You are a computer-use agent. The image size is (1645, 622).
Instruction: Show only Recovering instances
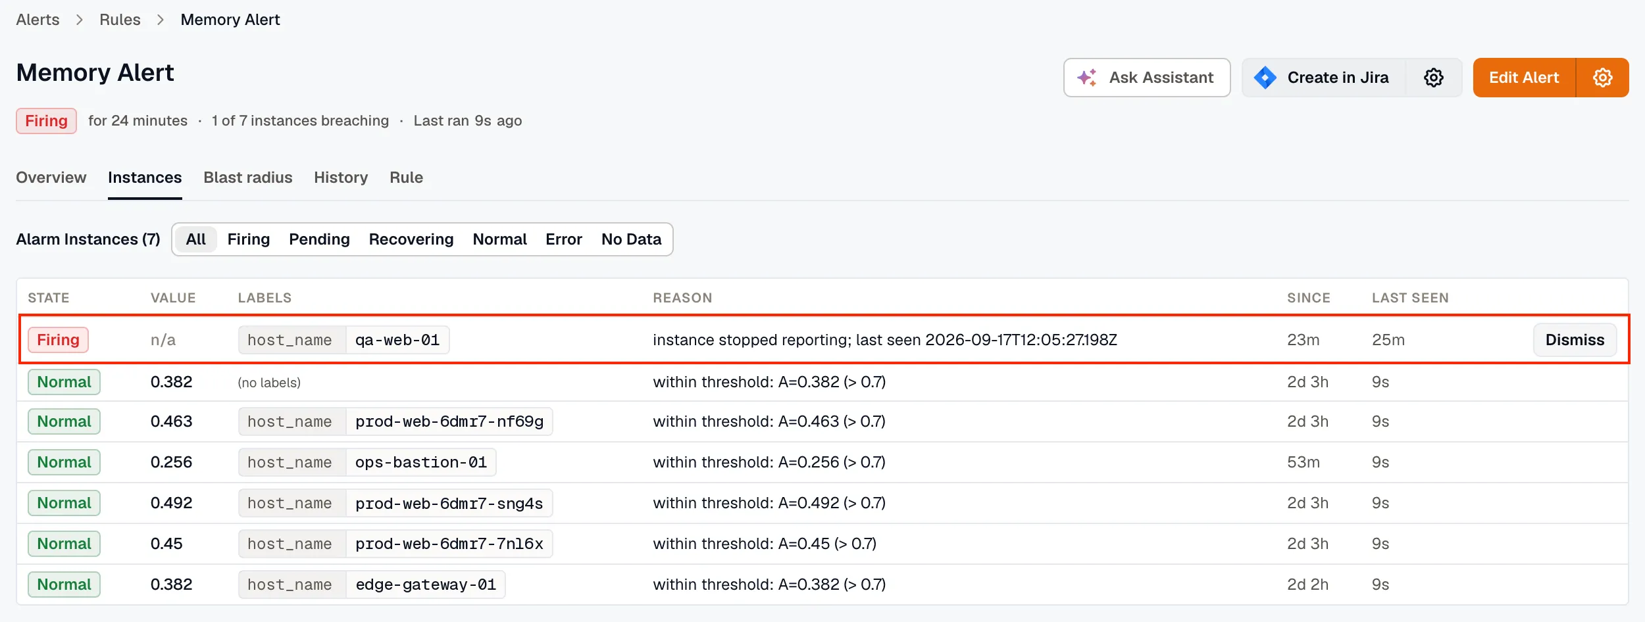point(411,239)
